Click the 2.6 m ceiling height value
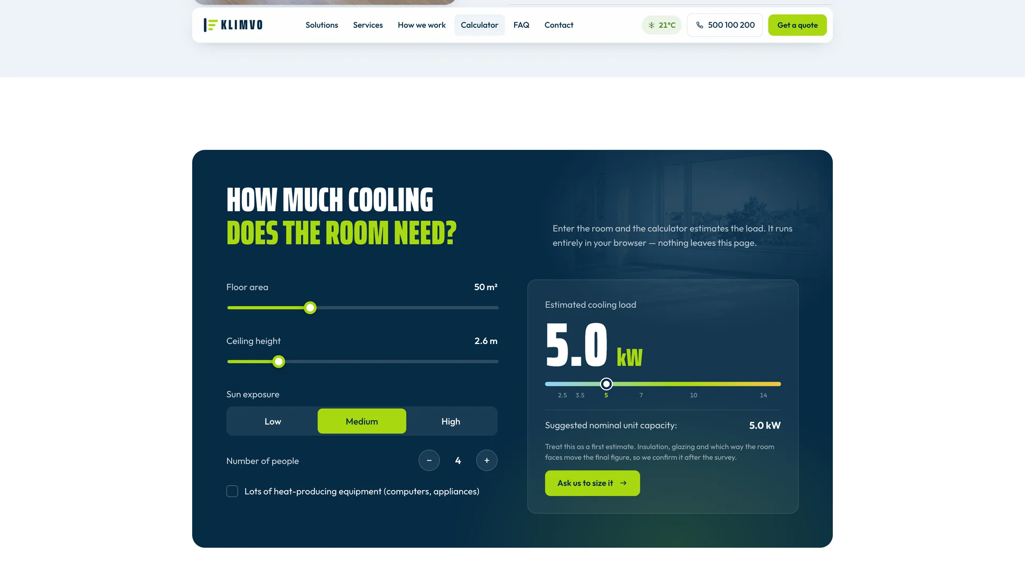The width and height of the screenshot is (1025, 576). coord(486,341)
